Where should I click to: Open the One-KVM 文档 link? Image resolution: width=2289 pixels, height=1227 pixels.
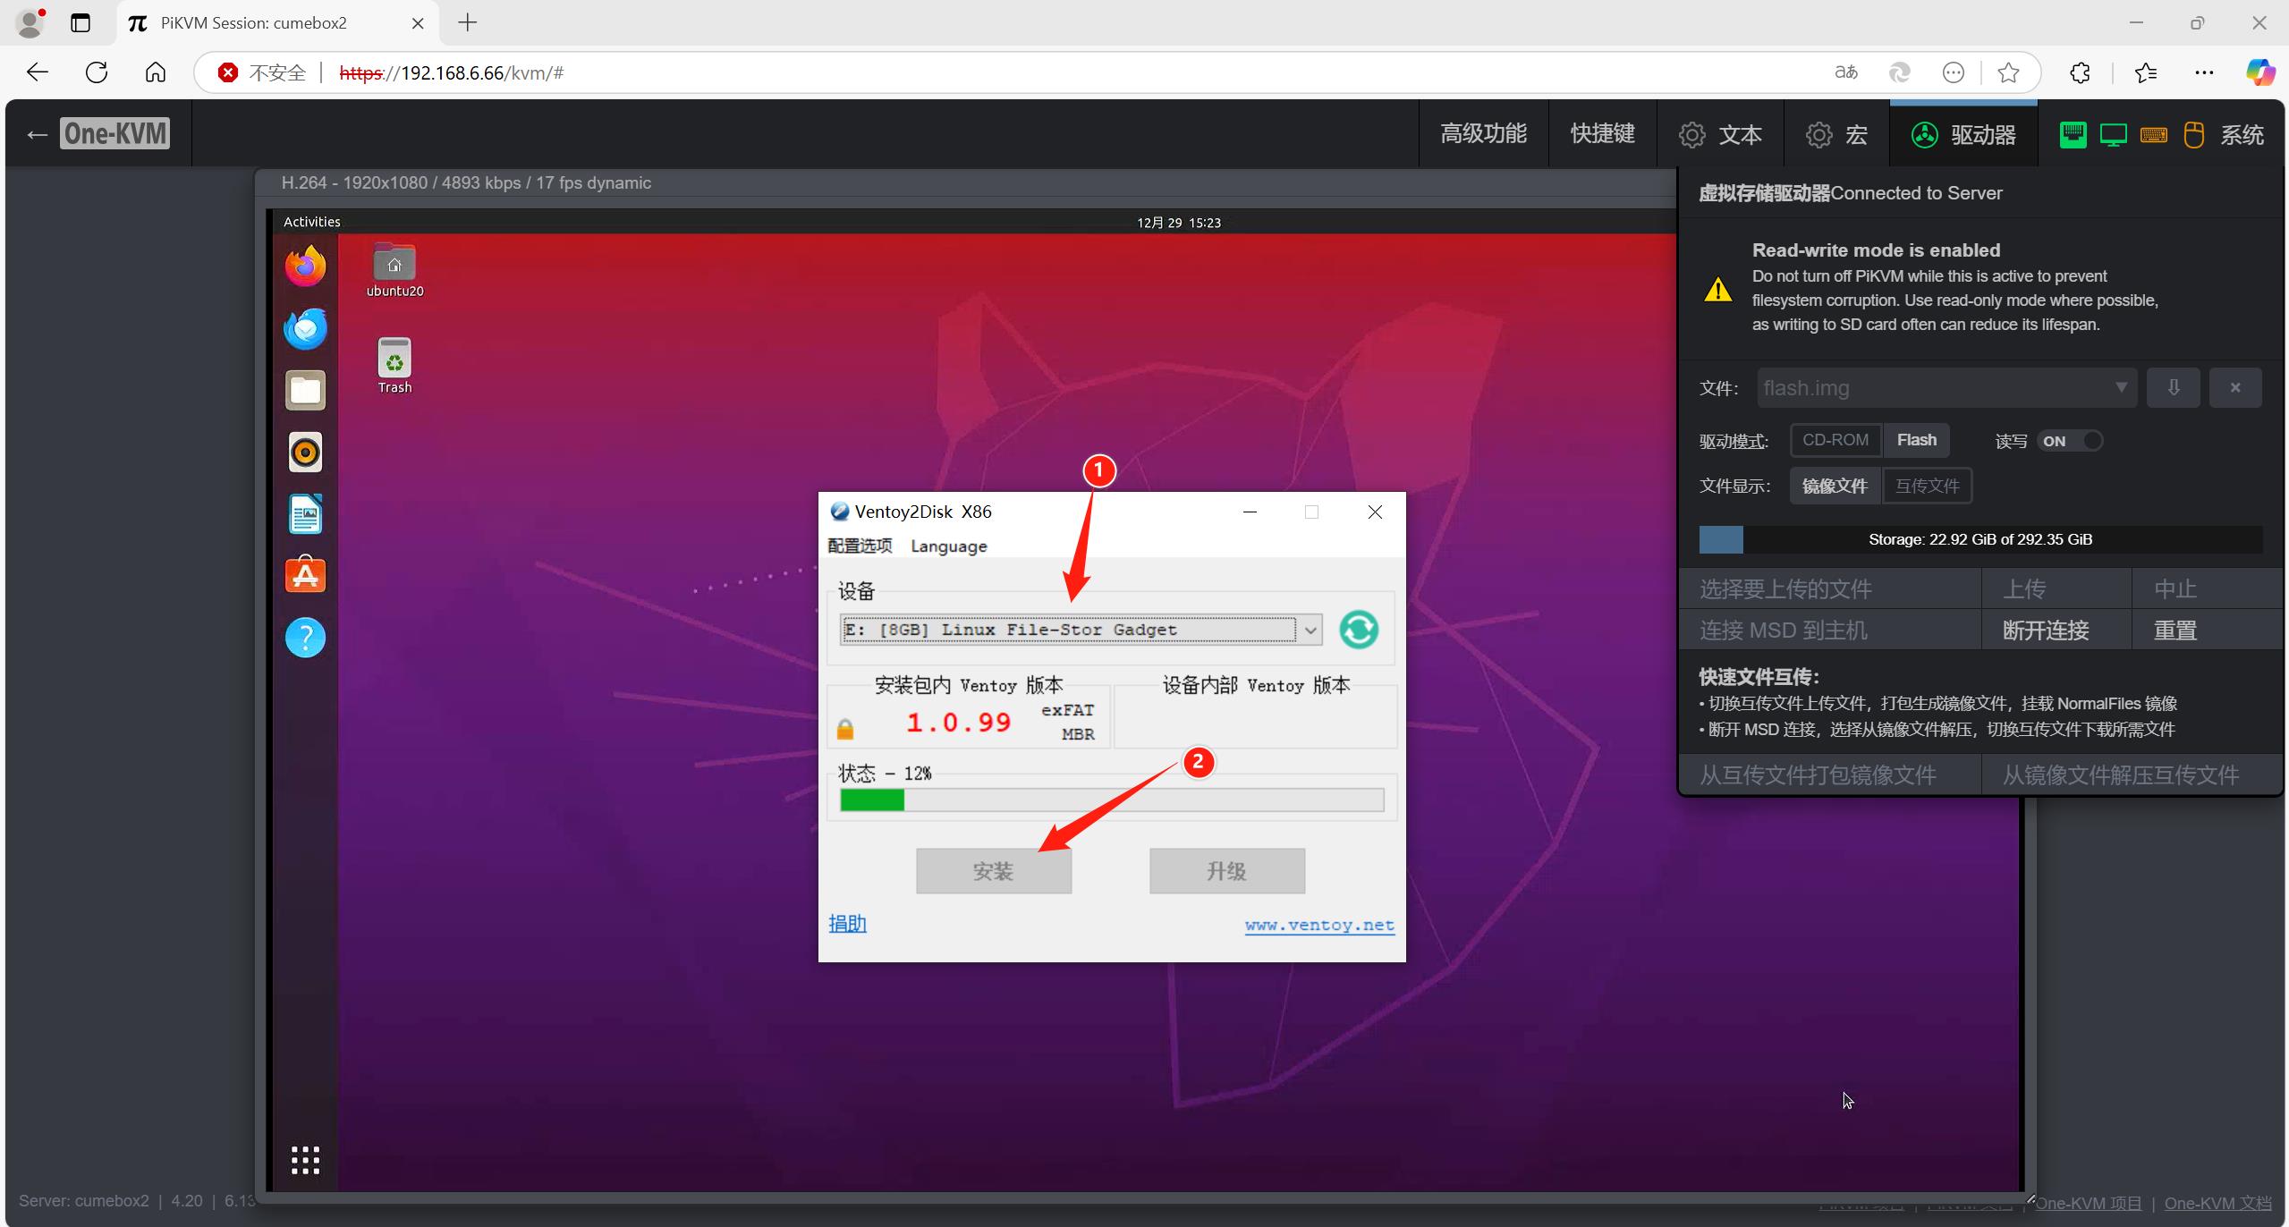pyautogui.click(x=2218, y=1204)
